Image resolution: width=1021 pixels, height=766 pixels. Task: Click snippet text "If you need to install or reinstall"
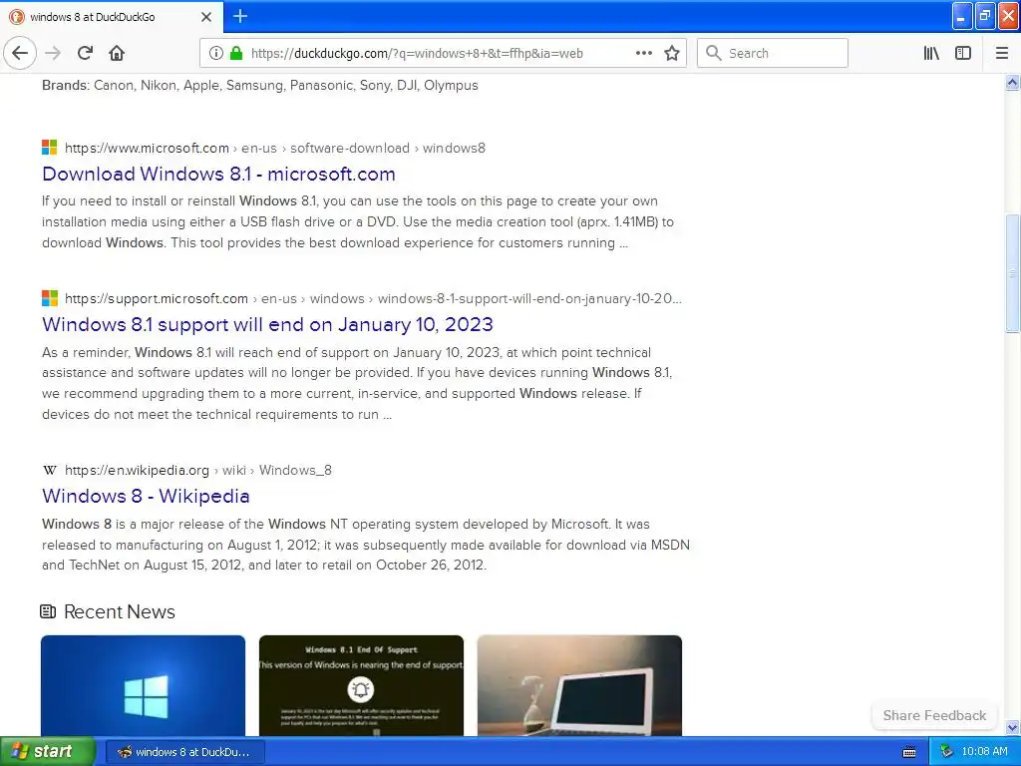point(138,200)
